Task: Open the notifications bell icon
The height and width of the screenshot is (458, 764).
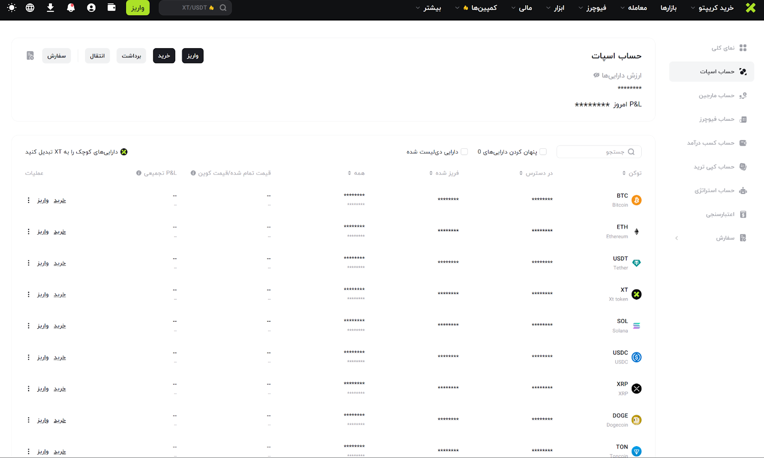Action: pyautogui.click(x=71, y=8)
